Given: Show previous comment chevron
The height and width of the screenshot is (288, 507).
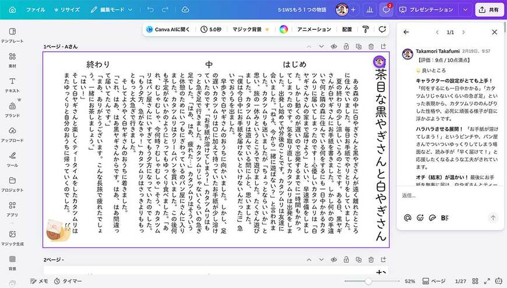Looking at the screenshot, I should point(437,32).
